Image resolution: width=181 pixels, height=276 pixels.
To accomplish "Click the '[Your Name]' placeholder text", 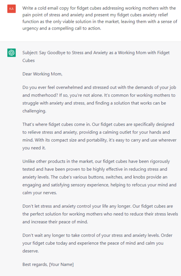I will click(x=61, y=264).
